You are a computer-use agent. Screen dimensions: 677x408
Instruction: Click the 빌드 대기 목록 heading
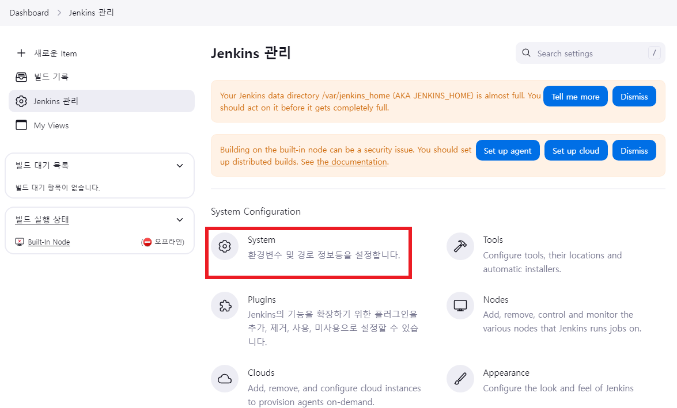42,165
